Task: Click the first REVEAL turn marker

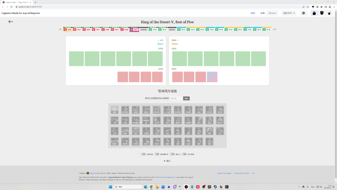Action: (144, 30)
